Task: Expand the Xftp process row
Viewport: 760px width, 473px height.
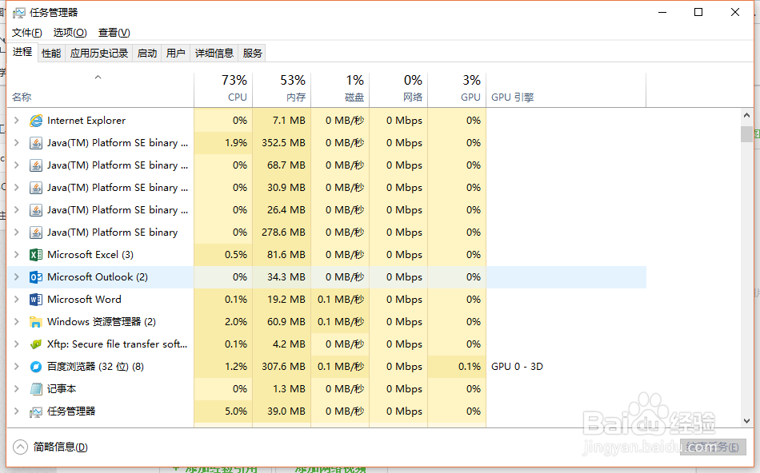Action: (x=17, y=344)
